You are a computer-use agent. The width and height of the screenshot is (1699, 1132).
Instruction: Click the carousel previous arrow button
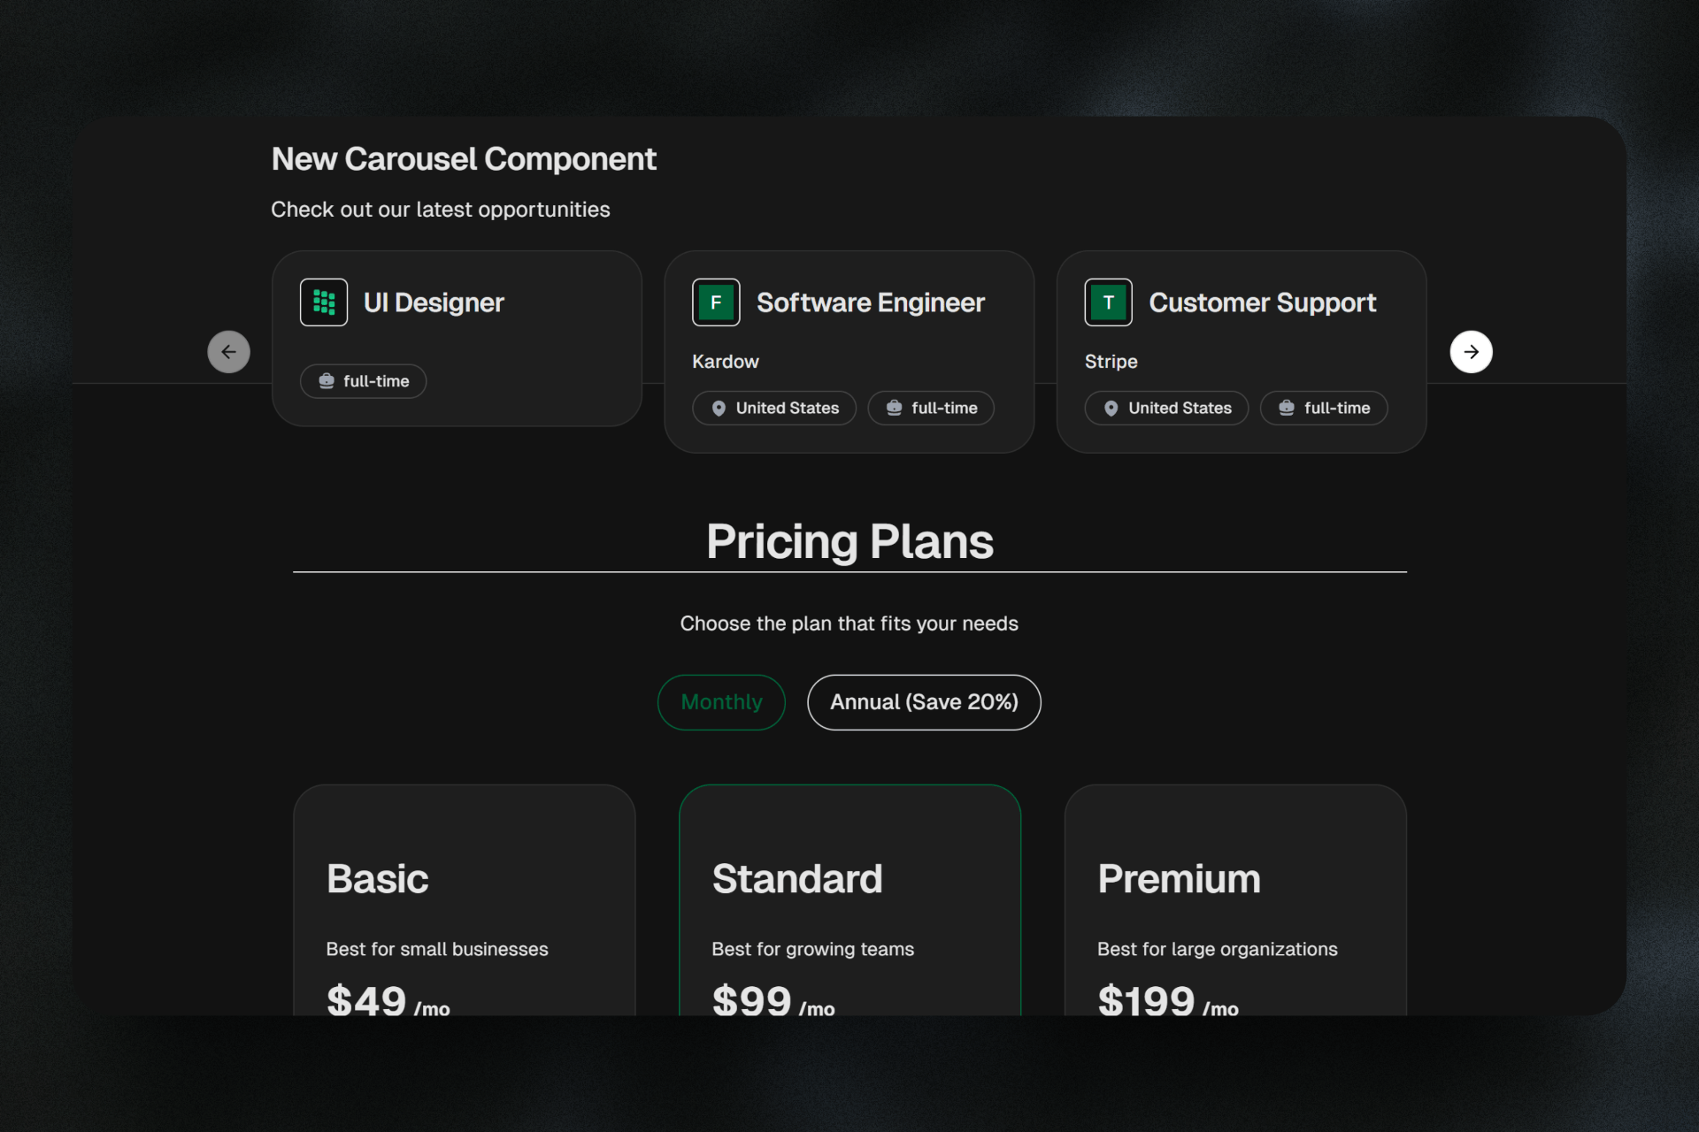[x=229, y=352]
